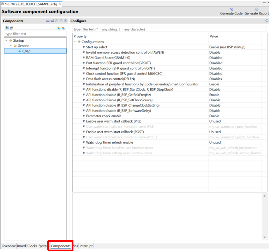Switch to the Board tab
The height and width of the screenshot is (251, 269).
(x=22, y=246)
